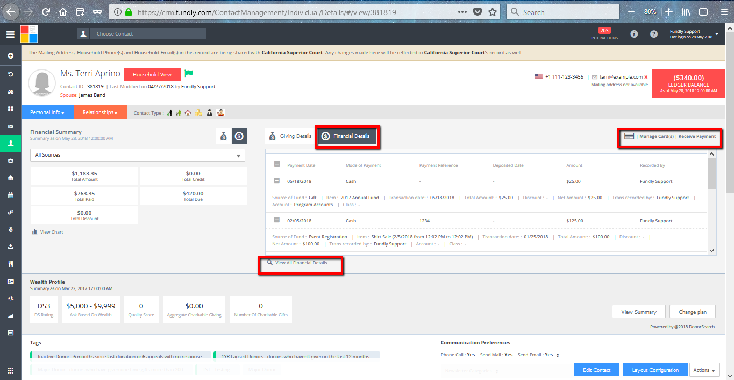
Task: Switch summary to giving money bag view
Action: click(223, 137)
